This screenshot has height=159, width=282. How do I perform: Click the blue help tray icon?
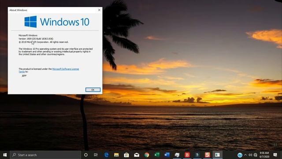pyautogui.click(x=240, y=155)
